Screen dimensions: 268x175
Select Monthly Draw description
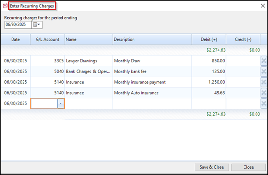point(152,61)
